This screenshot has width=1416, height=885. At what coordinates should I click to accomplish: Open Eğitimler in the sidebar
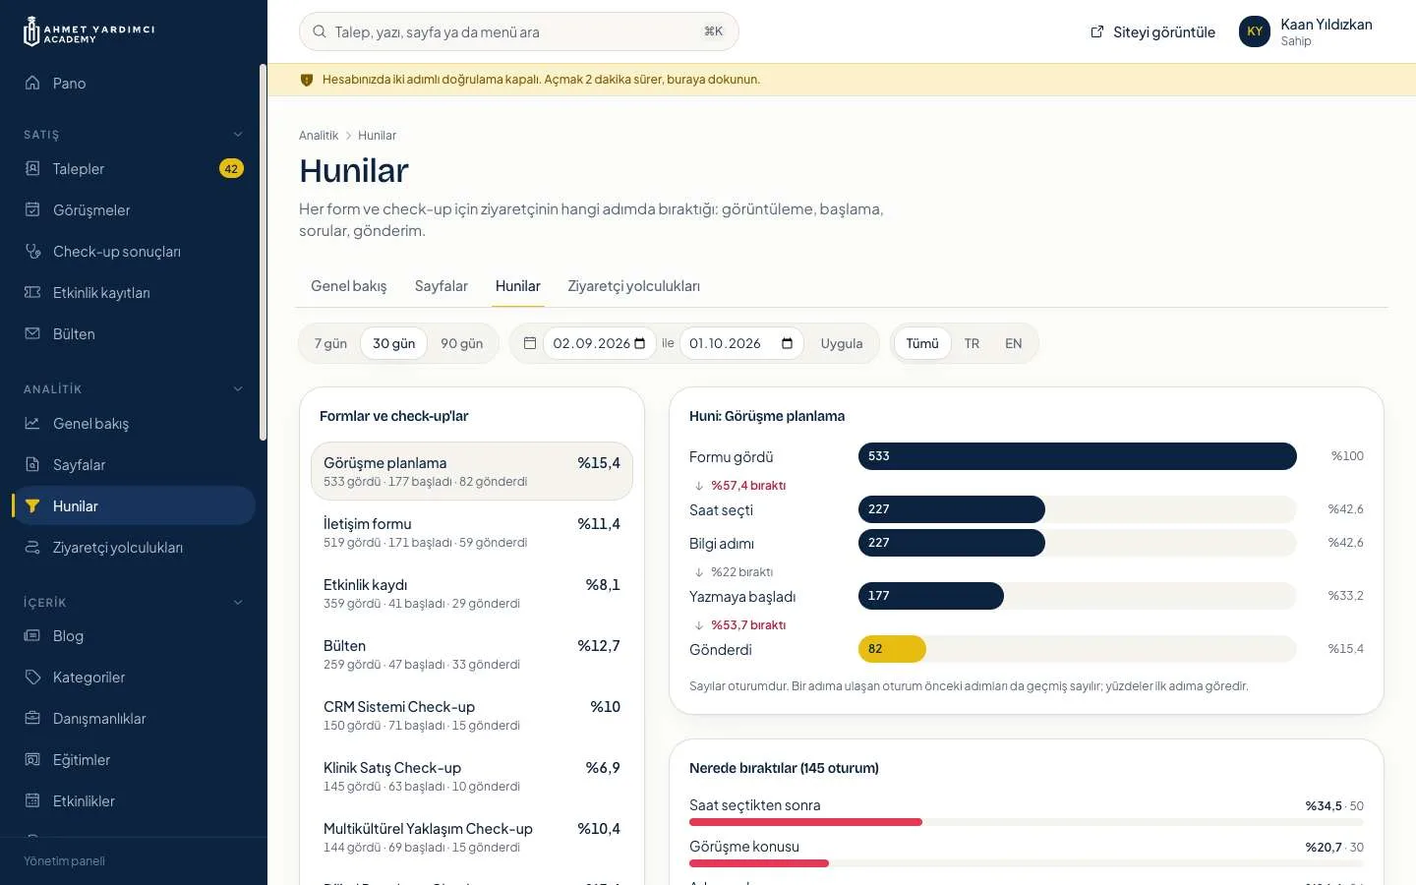point(134,760)
